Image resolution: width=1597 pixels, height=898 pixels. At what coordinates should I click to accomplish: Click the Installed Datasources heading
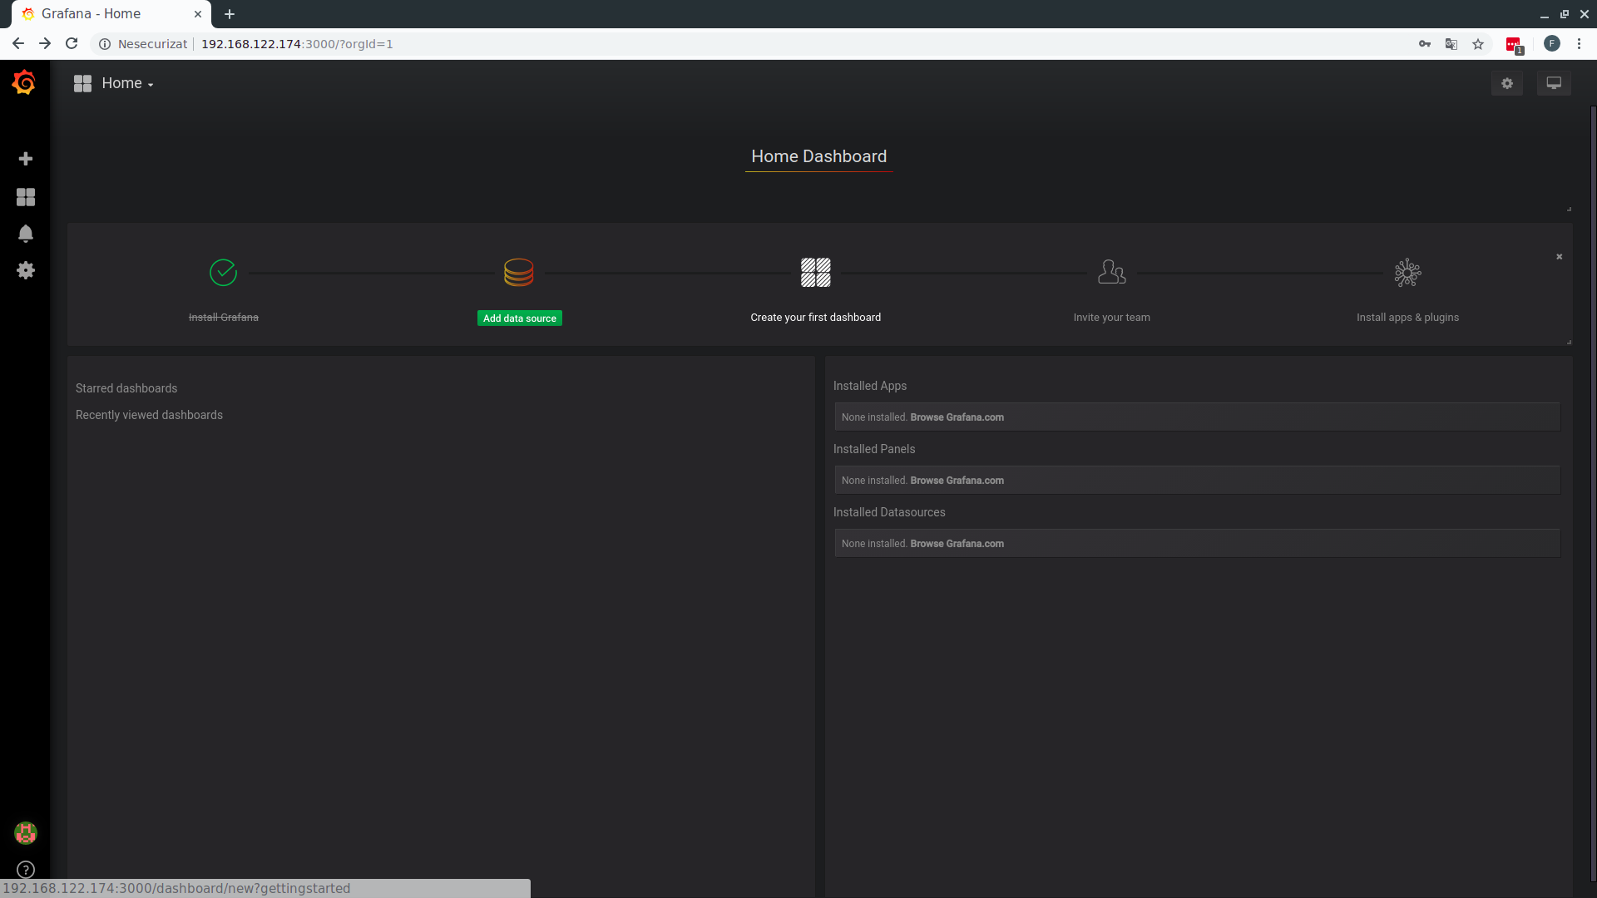(x=890, y=512)
